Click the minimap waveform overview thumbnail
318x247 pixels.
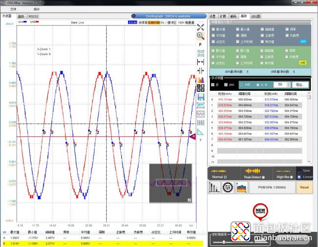[171, 183]
